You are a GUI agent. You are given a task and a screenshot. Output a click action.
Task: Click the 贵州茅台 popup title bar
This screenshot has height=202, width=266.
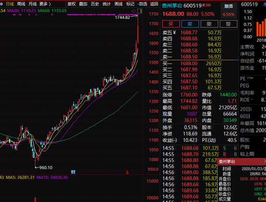tap(242, 162)
